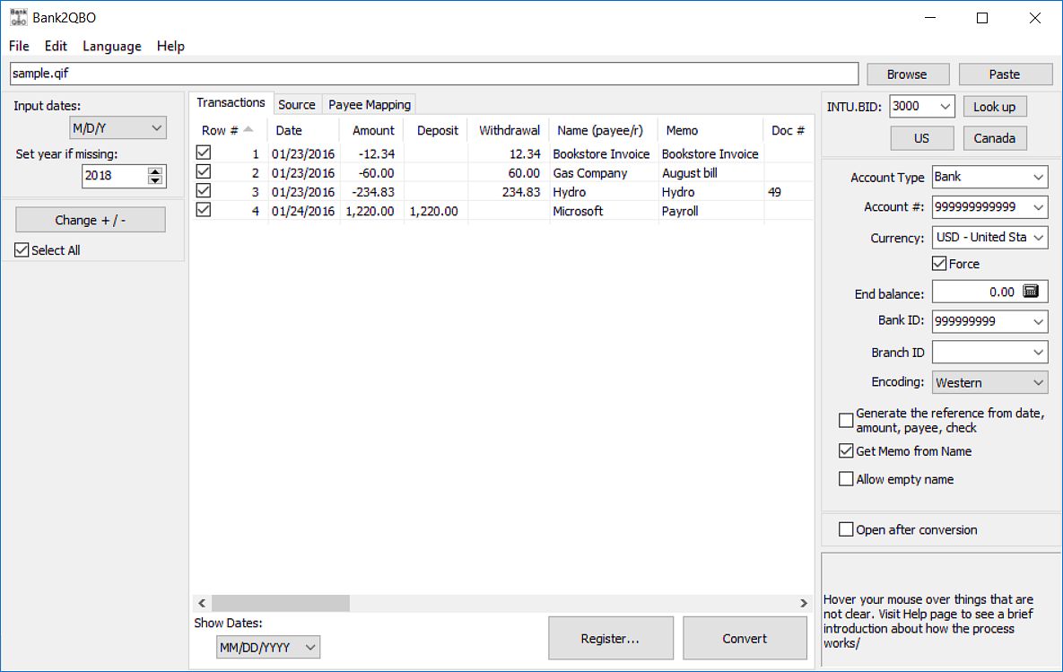Click the Doc # column header
Image resolution: width=1063 pixels, height=672 pixels.
tap(789, 130)
